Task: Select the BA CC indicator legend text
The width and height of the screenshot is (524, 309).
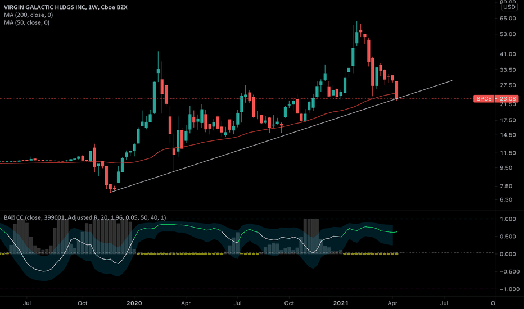Action: pyautogui.click(x=85, y=217)
